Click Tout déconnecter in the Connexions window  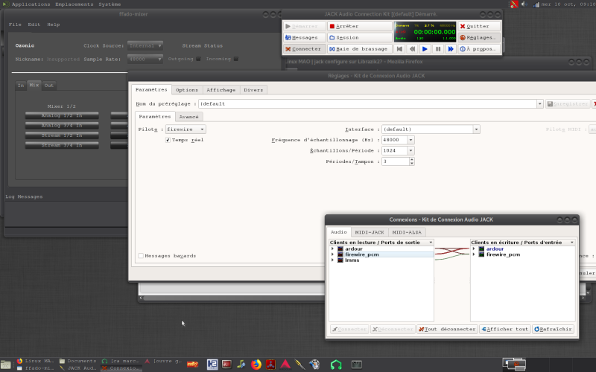coord(447,329)
